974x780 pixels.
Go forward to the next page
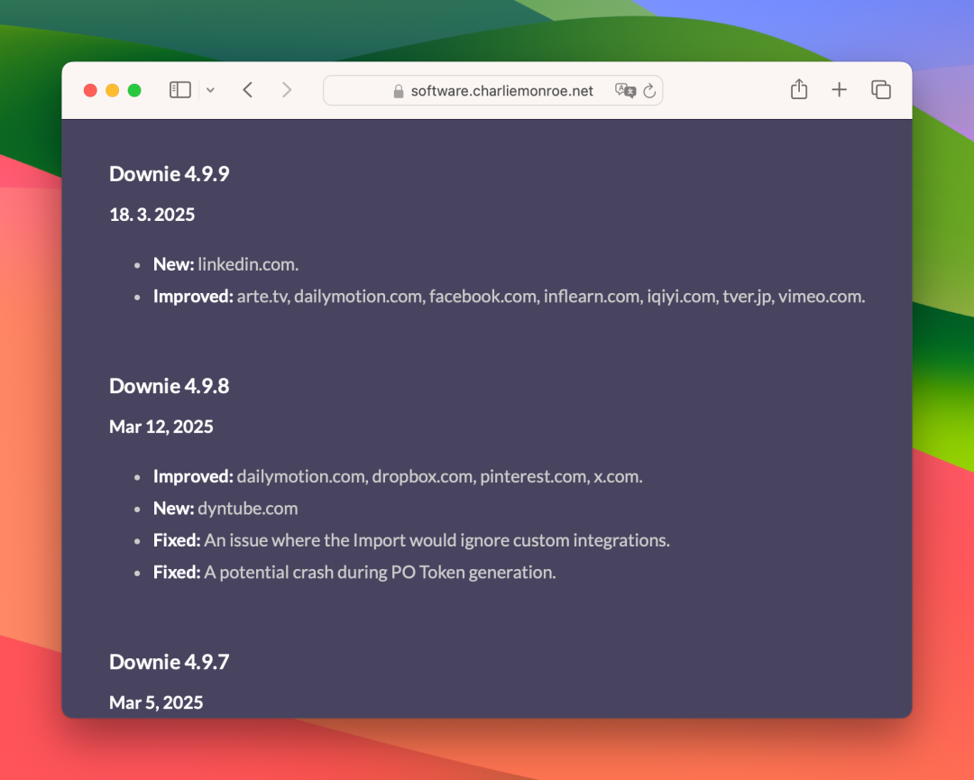coord(287,90)
